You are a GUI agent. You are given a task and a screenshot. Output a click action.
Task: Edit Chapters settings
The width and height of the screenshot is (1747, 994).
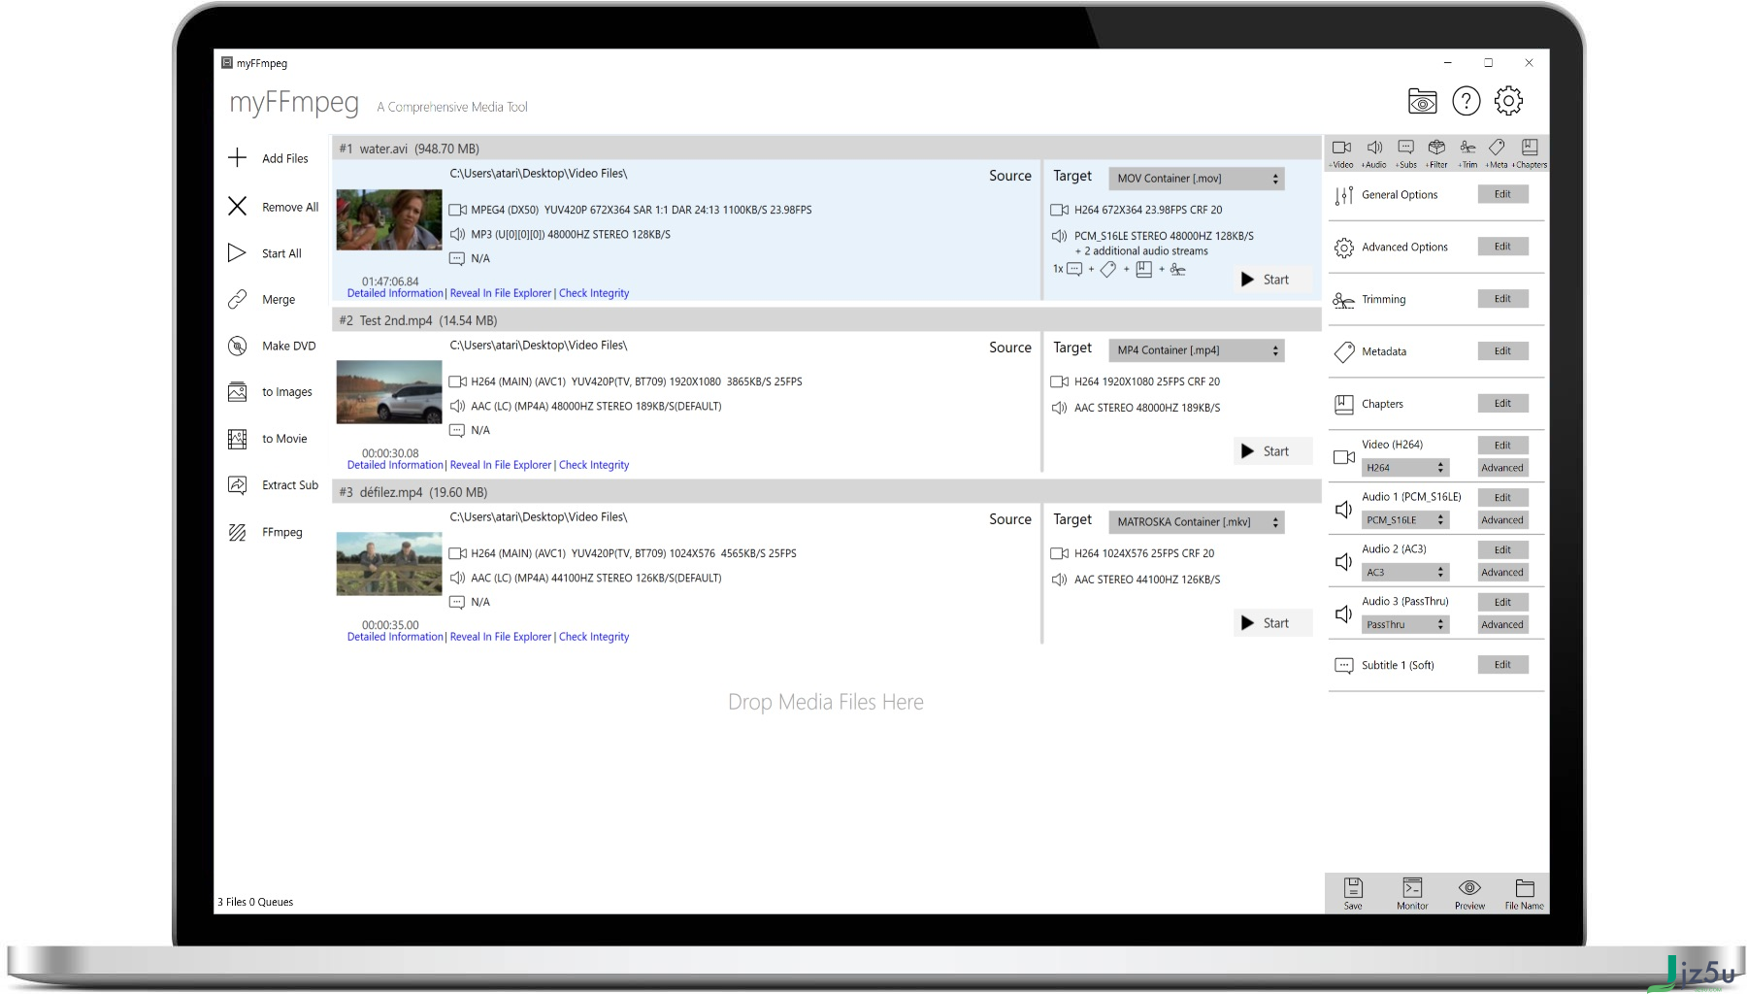pyautogui.click(x=1502, y=404)
